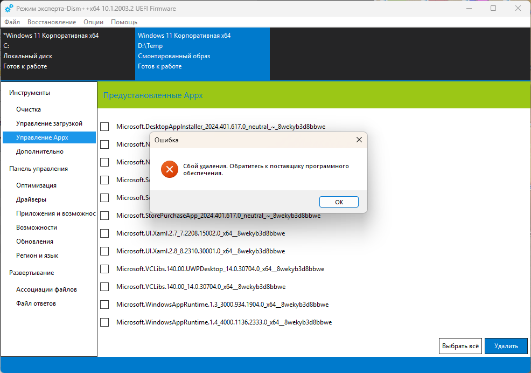Screen dimensions: 531x373
Task: Click Microsoft.DesktopAppInstaller package name
Action: click(221, 127)
